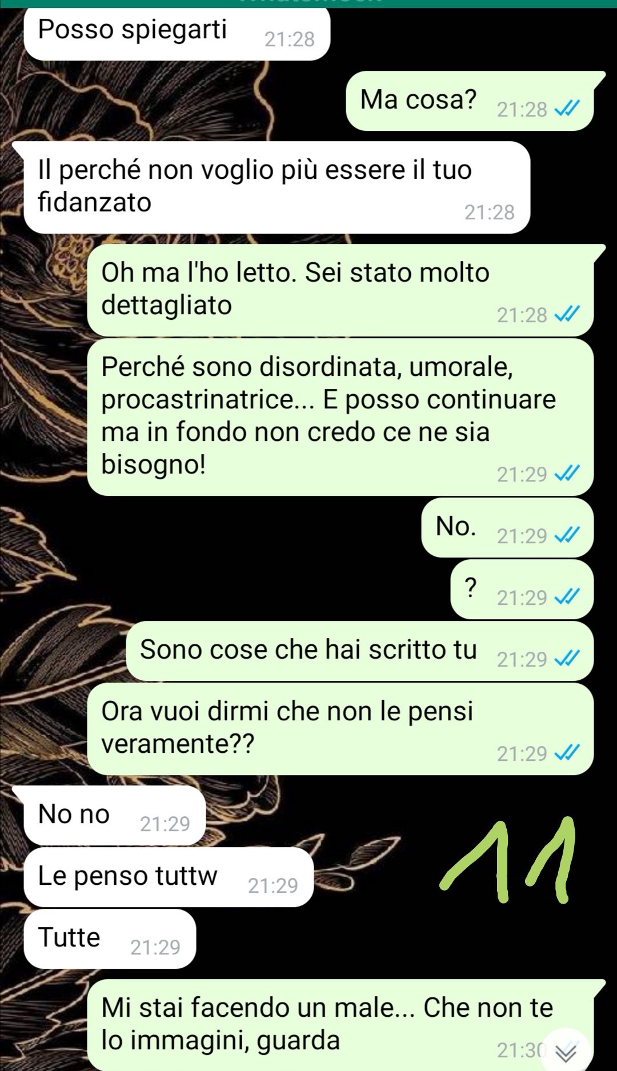Tap the blue ticks on "No." message
The height and width of the screenshot is (1071, 617).
pyautogui.click(x=567, y=535)
